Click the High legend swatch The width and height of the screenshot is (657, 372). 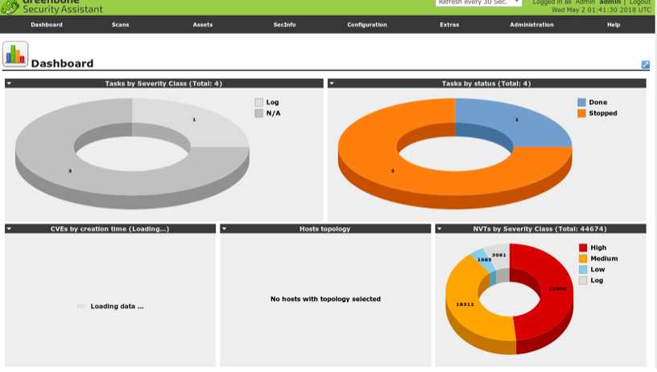pos(583,247)
